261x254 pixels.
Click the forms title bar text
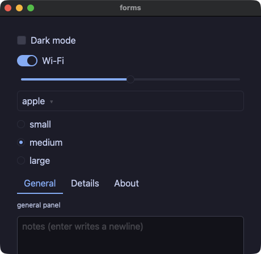pyautogui.click(x=130, y=8)
